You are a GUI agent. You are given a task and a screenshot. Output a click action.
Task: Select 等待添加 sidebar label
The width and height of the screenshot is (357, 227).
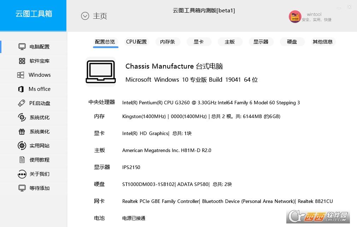(x=40, y=188)
